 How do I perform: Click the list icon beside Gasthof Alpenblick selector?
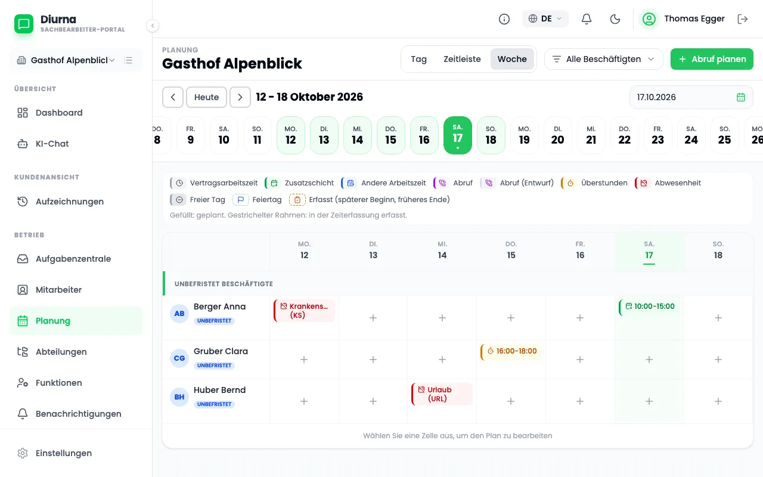(128, 60)
